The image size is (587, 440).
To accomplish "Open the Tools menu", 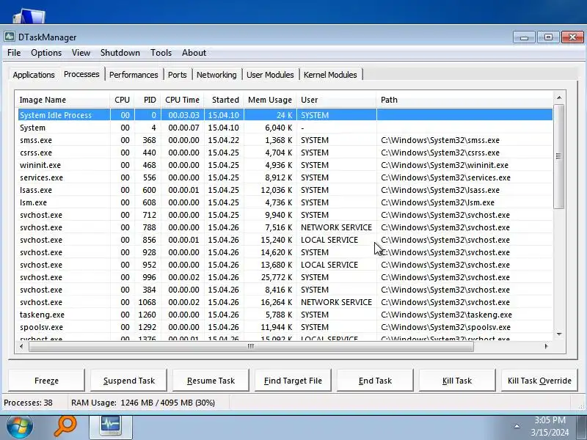I will pos(161,53).
